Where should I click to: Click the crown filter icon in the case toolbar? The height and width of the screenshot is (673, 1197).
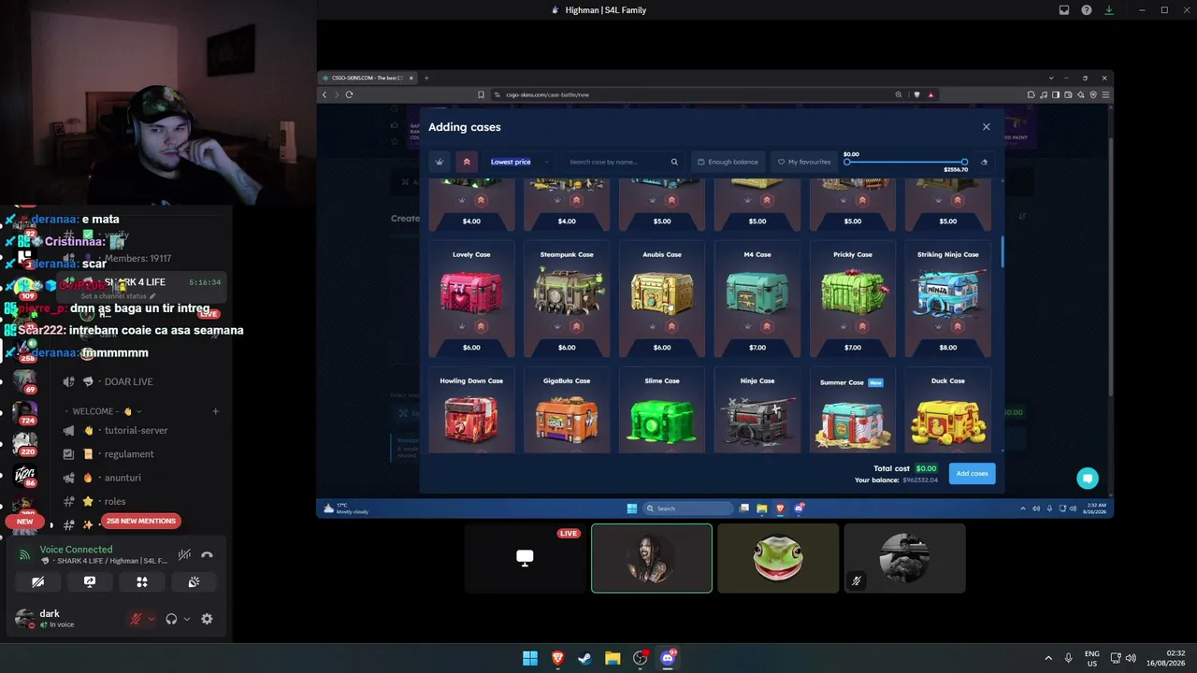pos(440,162)
